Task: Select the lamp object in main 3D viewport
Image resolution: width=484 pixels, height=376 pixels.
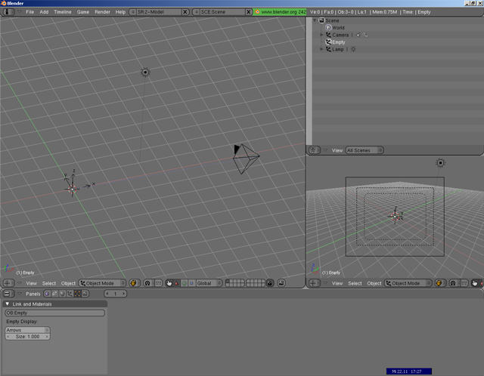Action: [145, 72]
